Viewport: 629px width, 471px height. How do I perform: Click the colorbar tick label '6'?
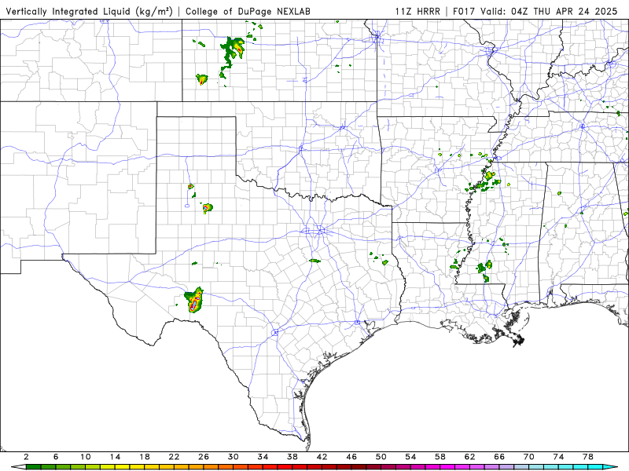tap(56, 457)
